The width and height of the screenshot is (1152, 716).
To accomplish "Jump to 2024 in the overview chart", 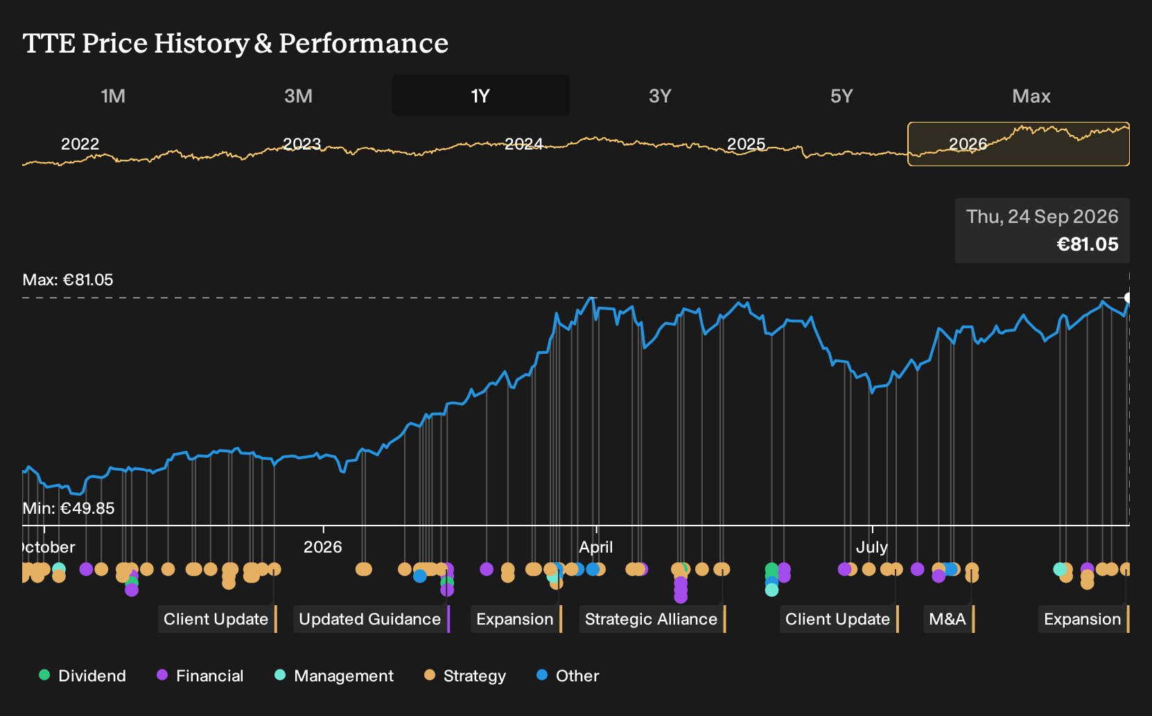I will [x=524, y=144].
